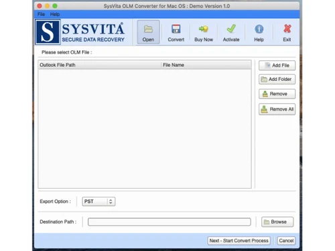Viewport: 335px width, 251px height.
Task: Maximize window with the green button
Action: tap(55, 6)
